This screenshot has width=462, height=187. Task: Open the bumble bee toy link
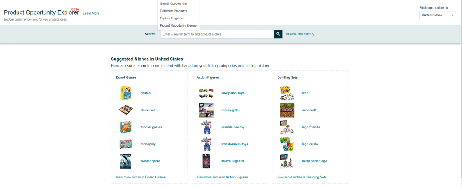point(233,127)
